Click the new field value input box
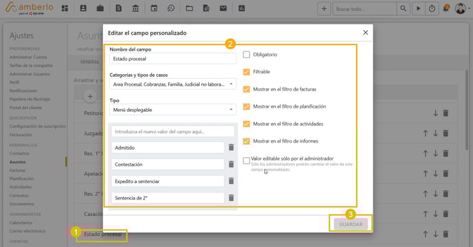This screenshot has width=473, height=247. pos(173,132)
